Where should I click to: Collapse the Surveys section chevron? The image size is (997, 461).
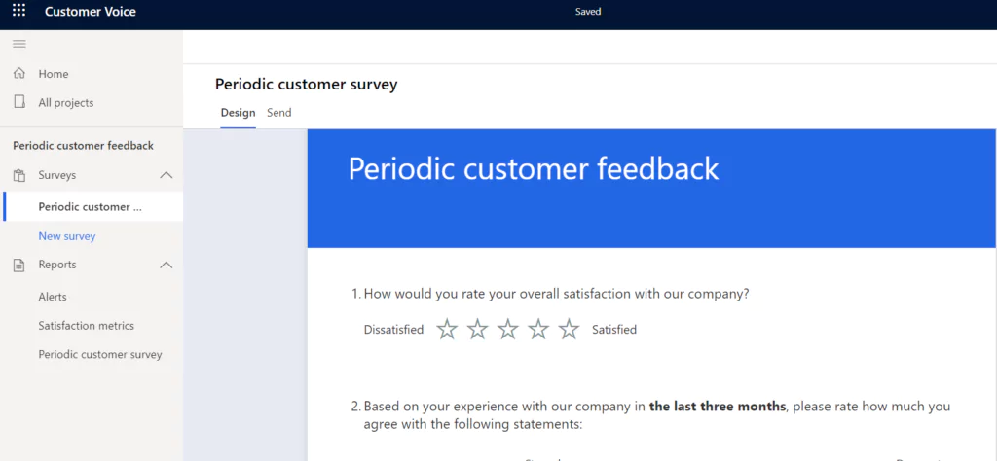(166, 175)
